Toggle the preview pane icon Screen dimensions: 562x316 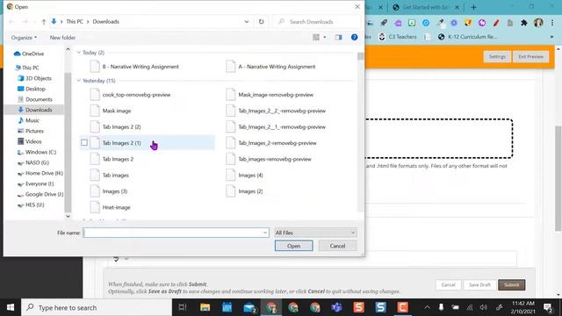pos(338,37)
